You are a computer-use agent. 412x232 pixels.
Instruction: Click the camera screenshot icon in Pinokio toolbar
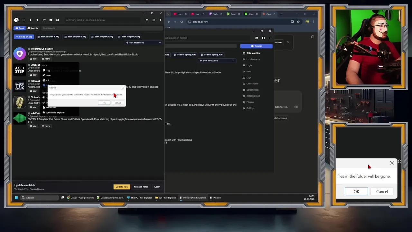point(51,20)
